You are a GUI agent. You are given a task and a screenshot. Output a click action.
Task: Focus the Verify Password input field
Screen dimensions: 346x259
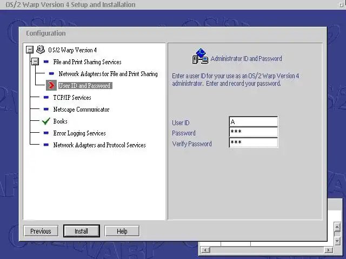(x=254, y=142)
